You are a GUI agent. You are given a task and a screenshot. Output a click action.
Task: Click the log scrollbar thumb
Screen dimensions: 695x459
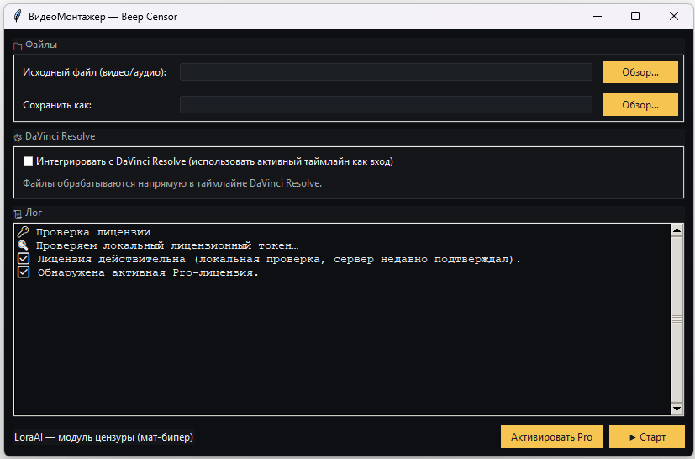click(x=677, y=319)
